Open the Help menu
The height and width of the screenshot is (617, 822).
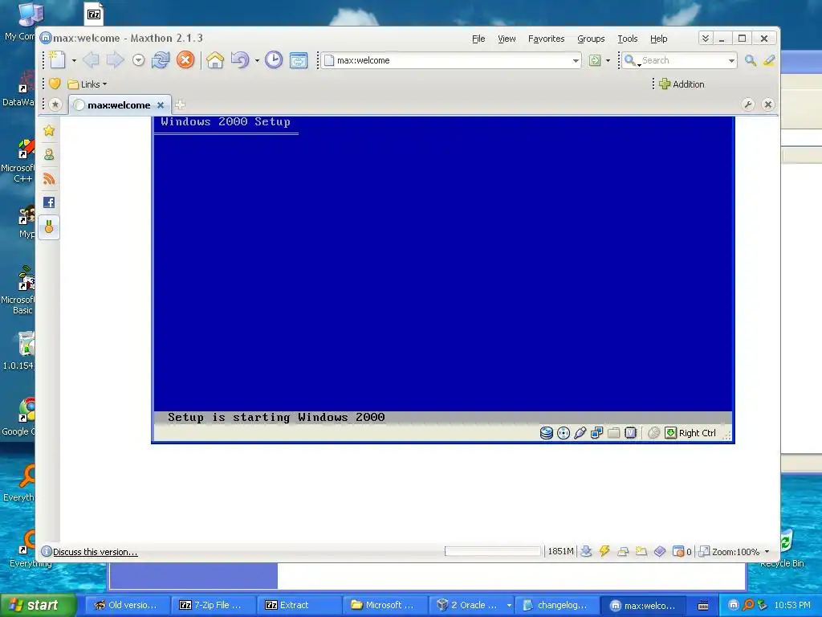point(658,39)
